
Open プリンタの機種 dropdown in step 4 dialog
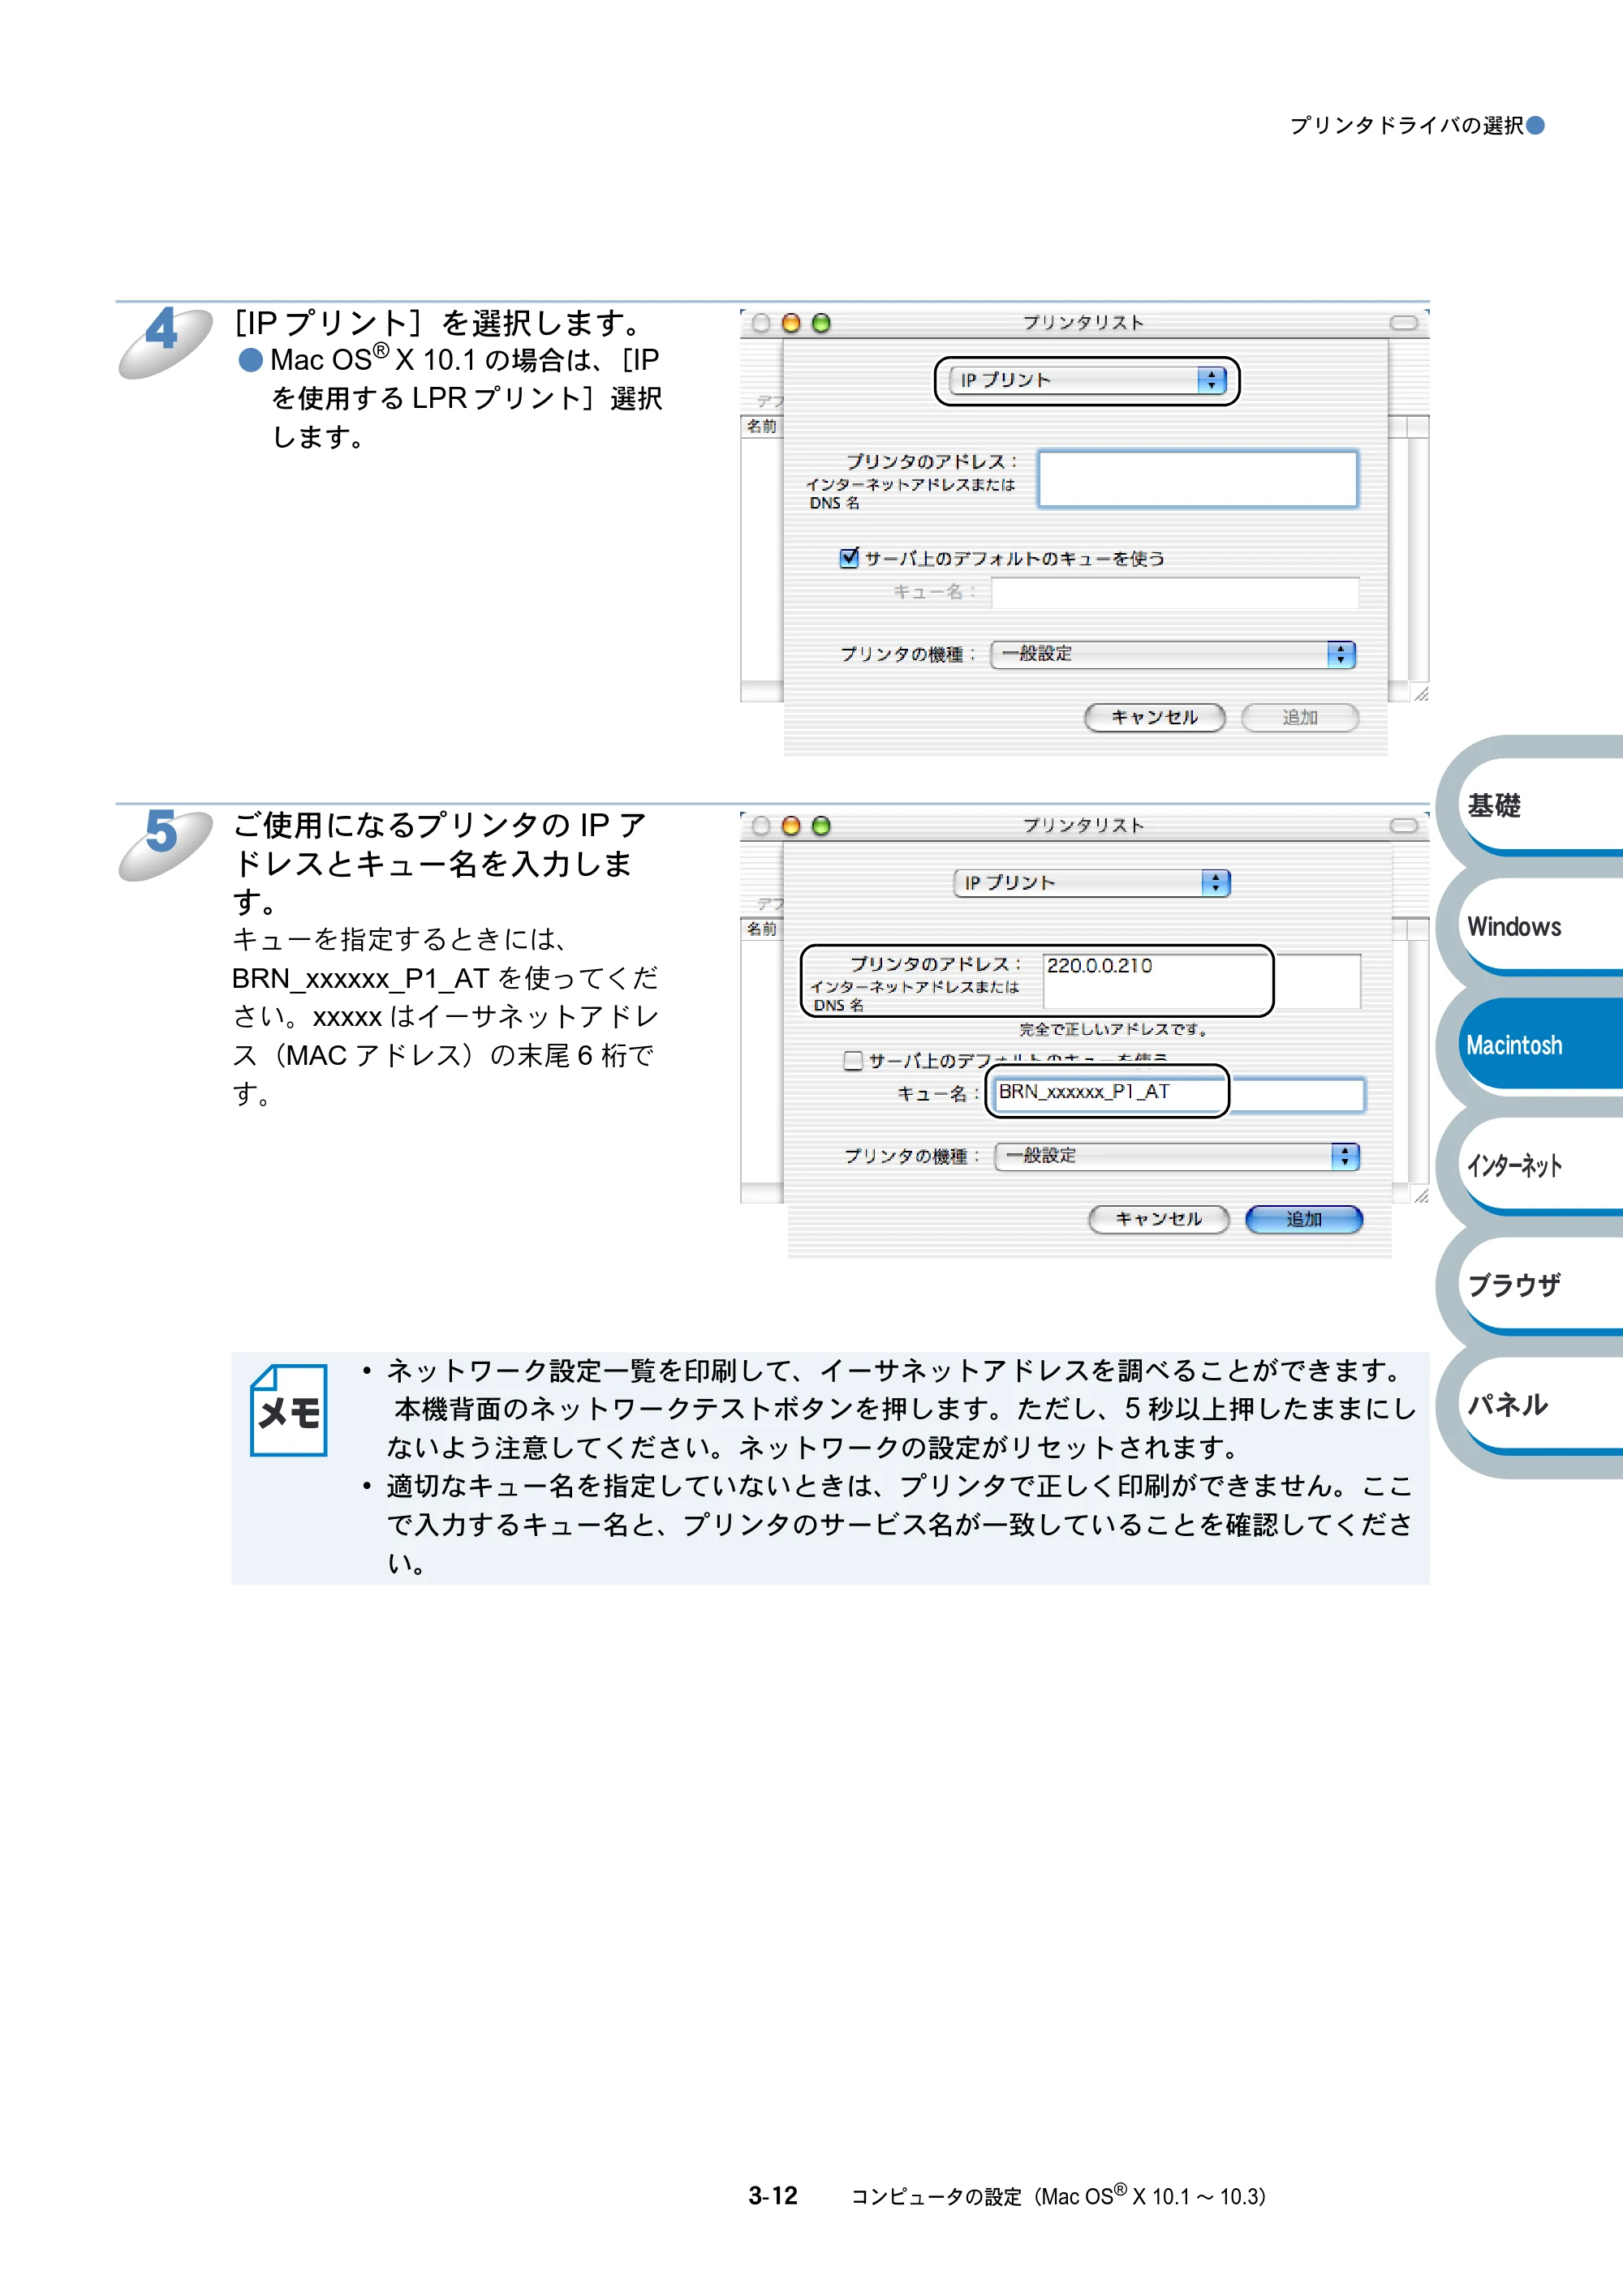point(1173,654)
